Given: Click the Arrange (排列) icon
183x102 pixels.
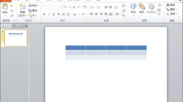Looking at the screenshot, I should (x=142, y=6).
